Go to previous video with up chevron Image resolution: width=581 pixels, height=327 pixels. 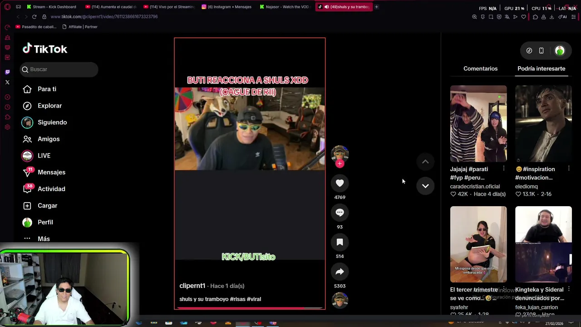(x=425, y=162)
